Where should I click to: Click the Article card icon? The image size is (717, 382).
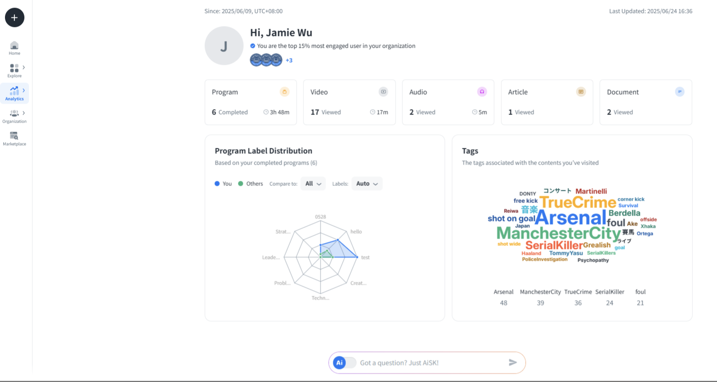[x=581, y=92]
